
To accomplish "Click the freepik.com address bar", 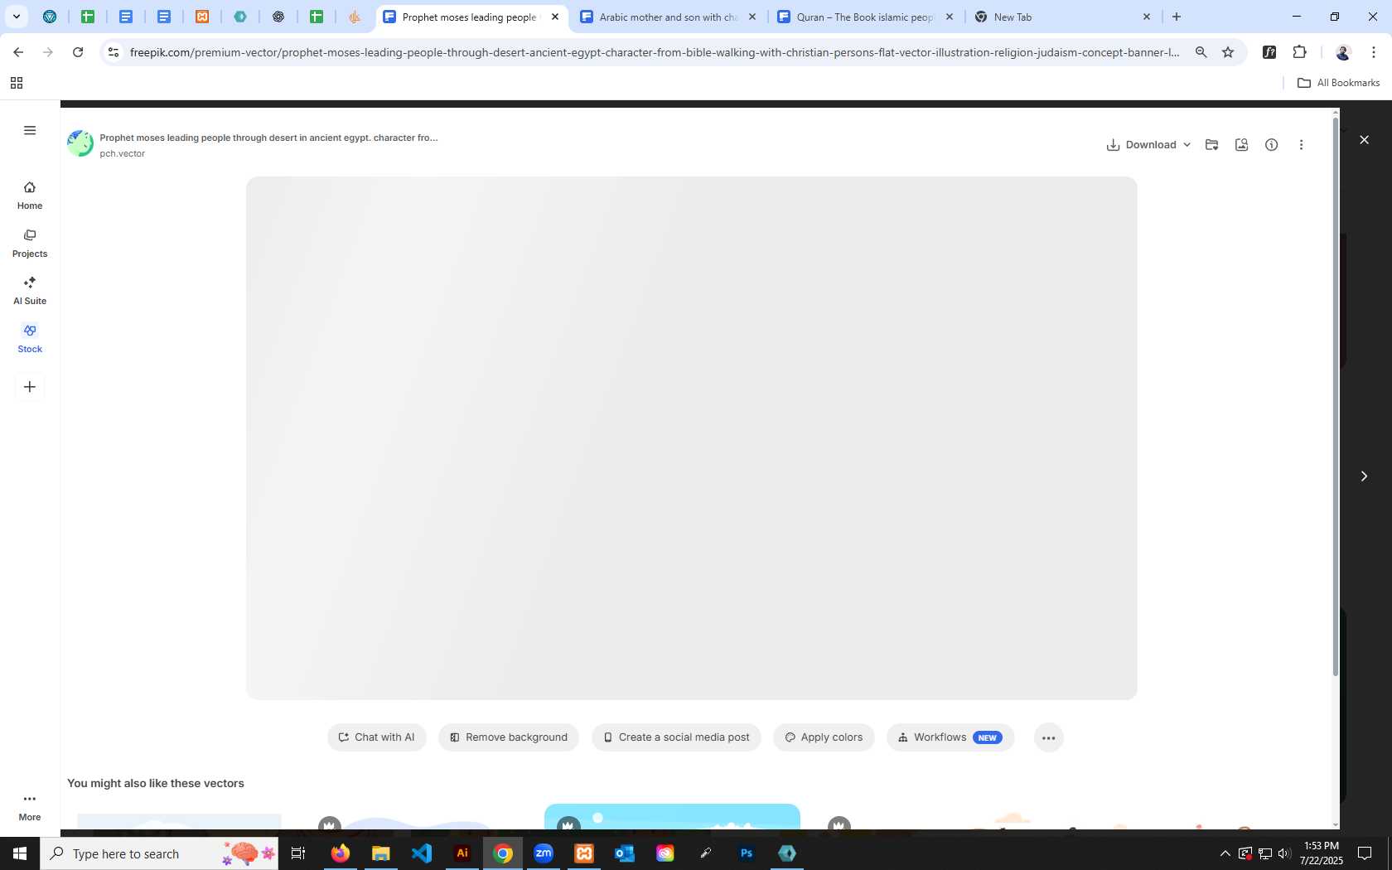I will tap(655, 52).
